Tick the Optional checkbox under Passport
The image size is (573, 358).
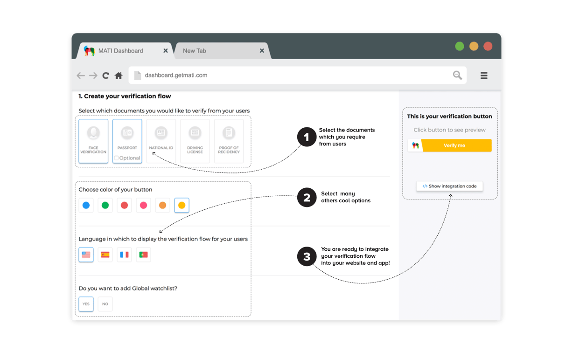117,158
